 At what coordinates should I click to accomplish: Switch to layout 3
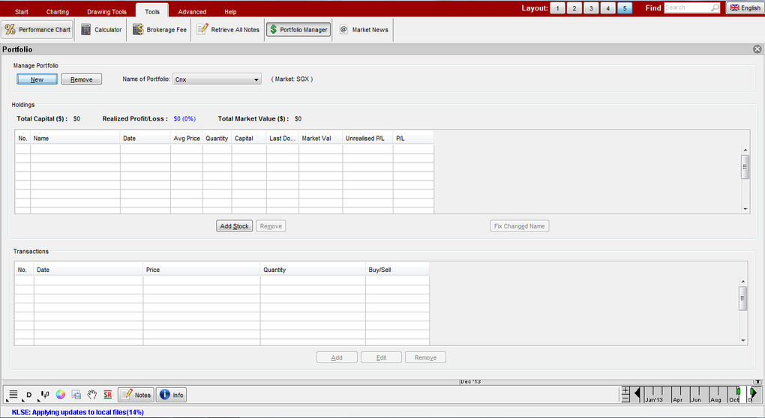coord(591,8)
